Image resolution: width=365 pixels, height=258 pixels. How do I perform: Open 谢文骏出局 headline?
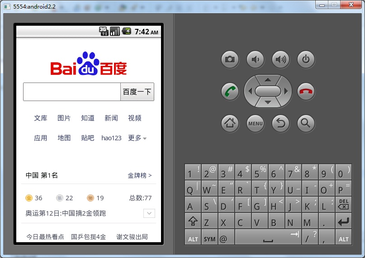[x=132, y=237]
